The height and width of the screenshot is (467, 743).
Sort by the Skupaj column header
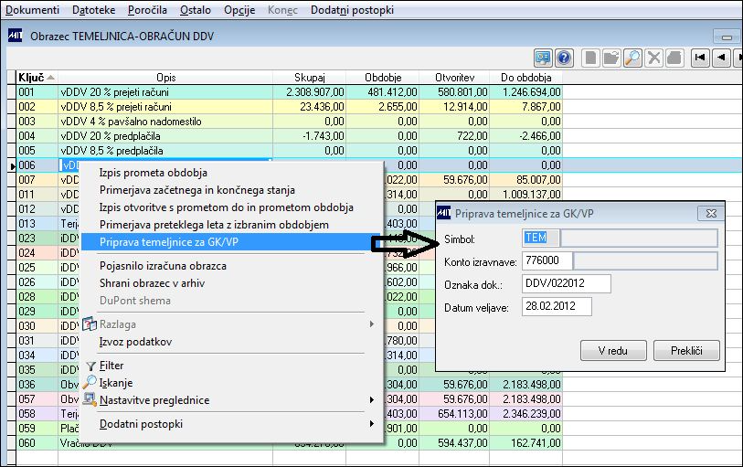tap(310, 78)
